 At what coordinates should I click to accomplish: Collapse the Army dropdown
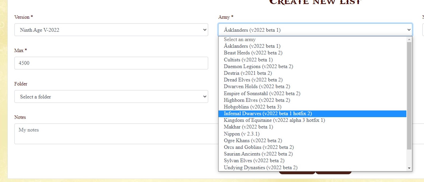(315, 30)
